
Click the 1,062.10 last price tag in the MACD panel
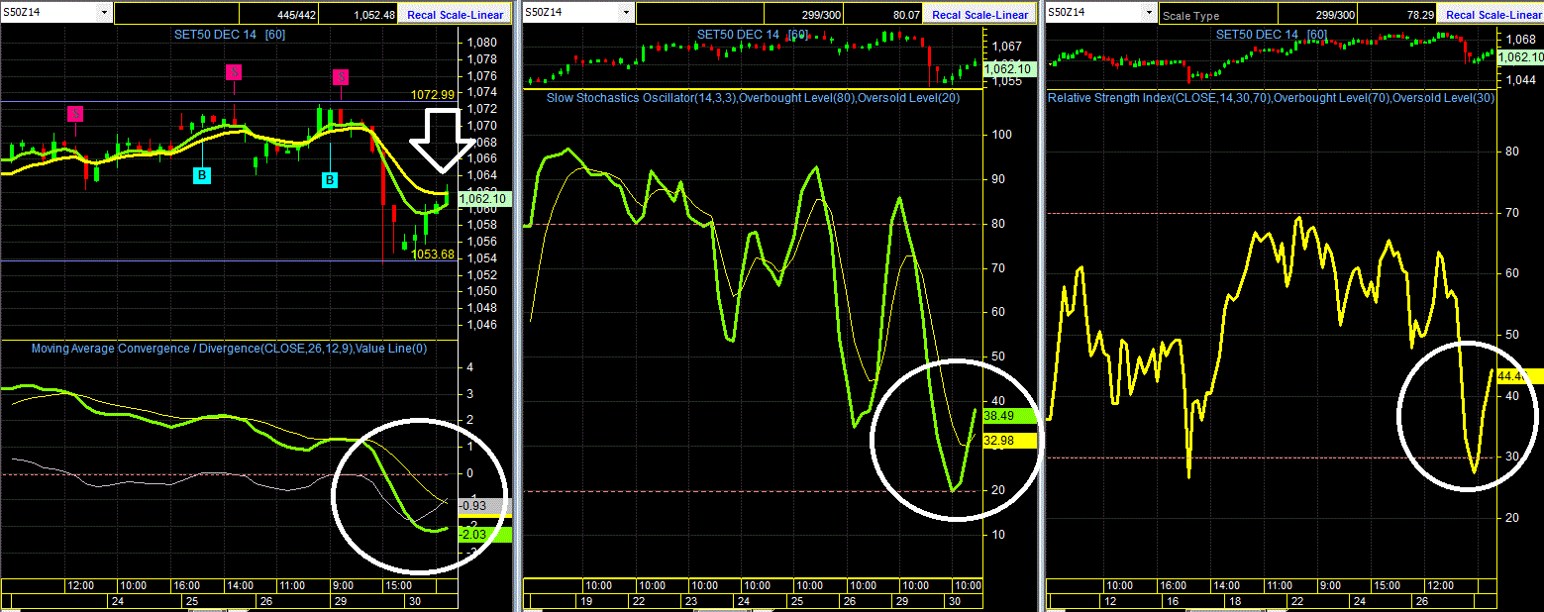click(484, 198)
